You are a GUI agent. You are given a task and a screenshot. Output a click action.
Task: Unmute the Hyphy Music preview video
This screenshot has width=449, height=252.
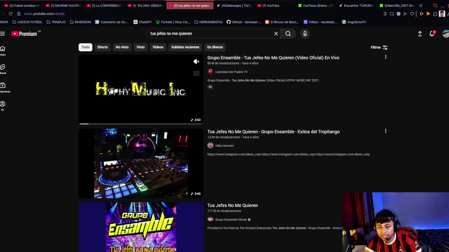(196, 62)
